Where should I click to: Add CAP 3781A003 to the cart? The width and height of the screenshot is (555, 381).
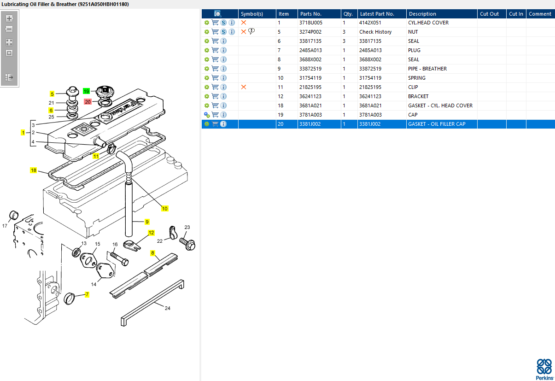[x=215, y=115]
